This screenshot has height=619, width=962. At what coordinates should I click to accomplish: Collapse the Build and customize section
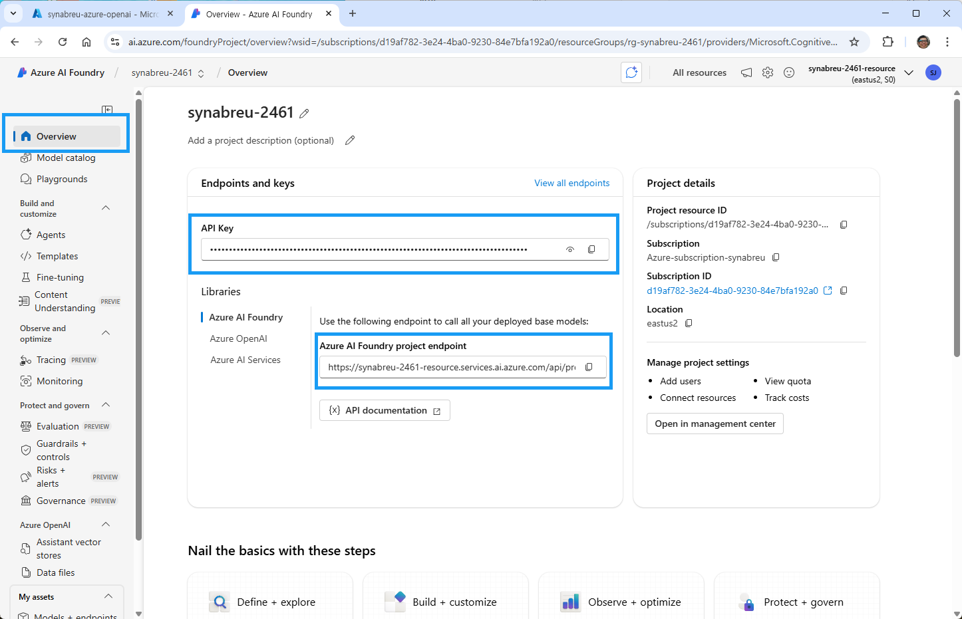click(x=106, y=208)
